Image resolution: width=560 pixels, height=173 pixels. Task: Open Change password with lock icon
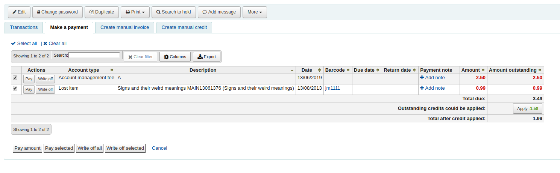click(57, 12)
